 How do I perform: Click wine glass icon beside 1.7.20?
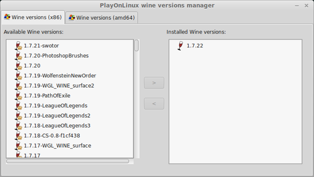pyautogui.click(x=18, y=66)
